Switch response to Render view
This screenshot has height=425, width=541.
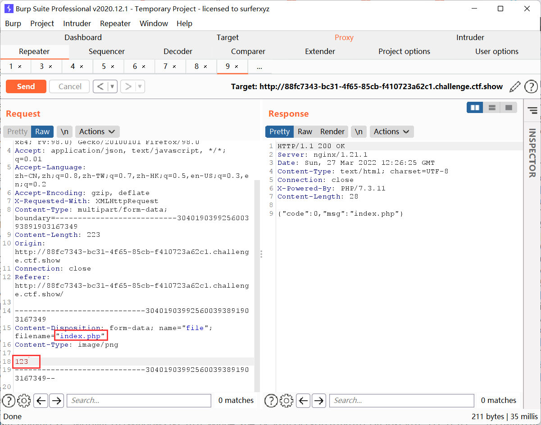point(332,131)
